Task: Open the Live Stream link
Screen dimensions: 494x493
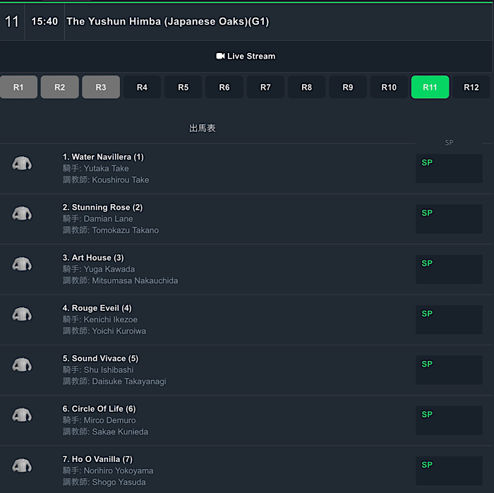Action: [246, 56]
